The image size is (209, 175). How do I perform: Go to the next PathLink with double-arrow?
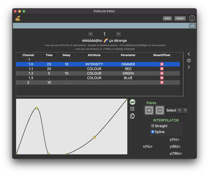pyautogui.click(x=118, y=34)
